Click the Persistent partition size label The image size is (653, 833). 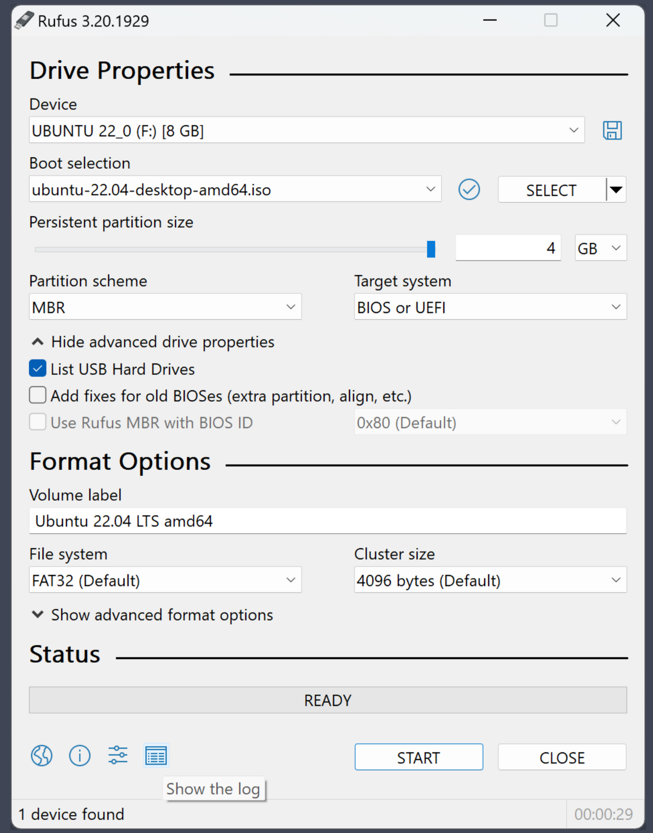pos(111,222)
